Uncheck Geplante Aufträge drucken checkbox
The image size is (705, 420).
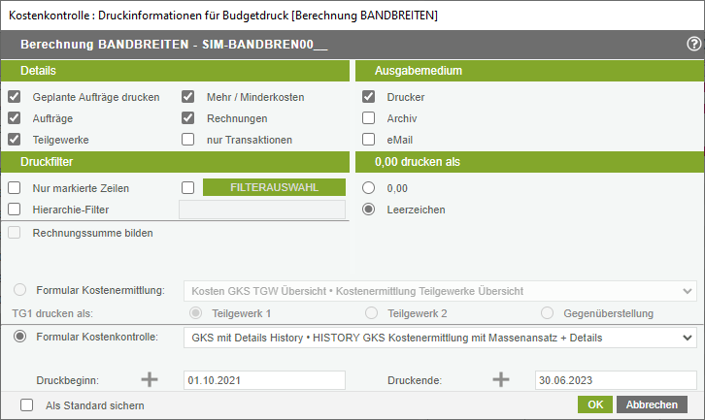[x=15, y=97]
